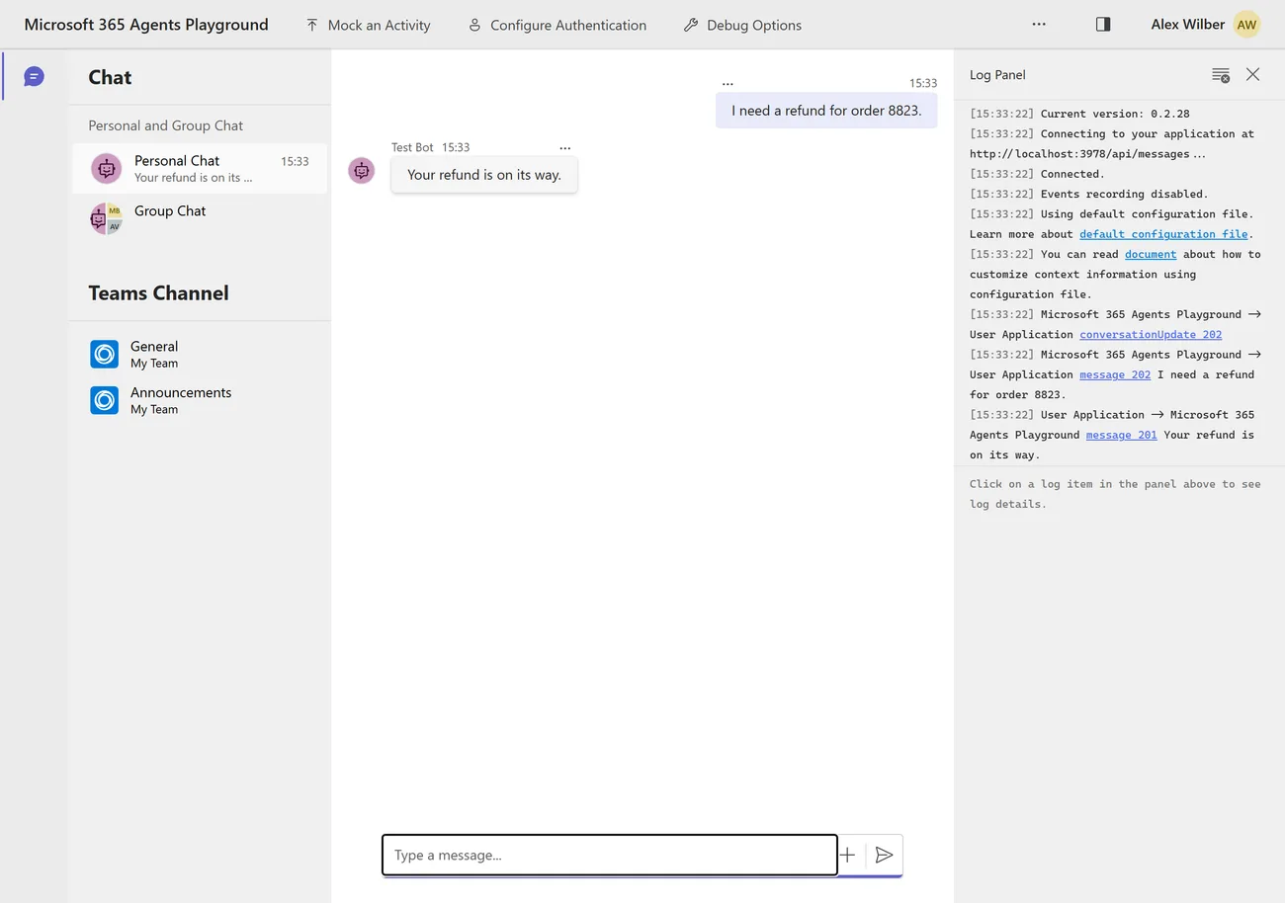Open the document link in log
Image resolution: width=1285 pixels, height=903 pixels.
1151,254
